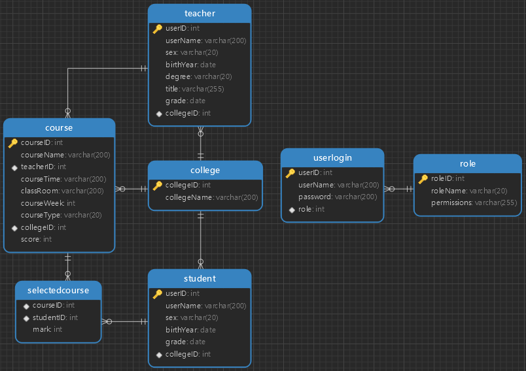Click the courseWeek: int field
526x371 pixels.
[48, 203]
